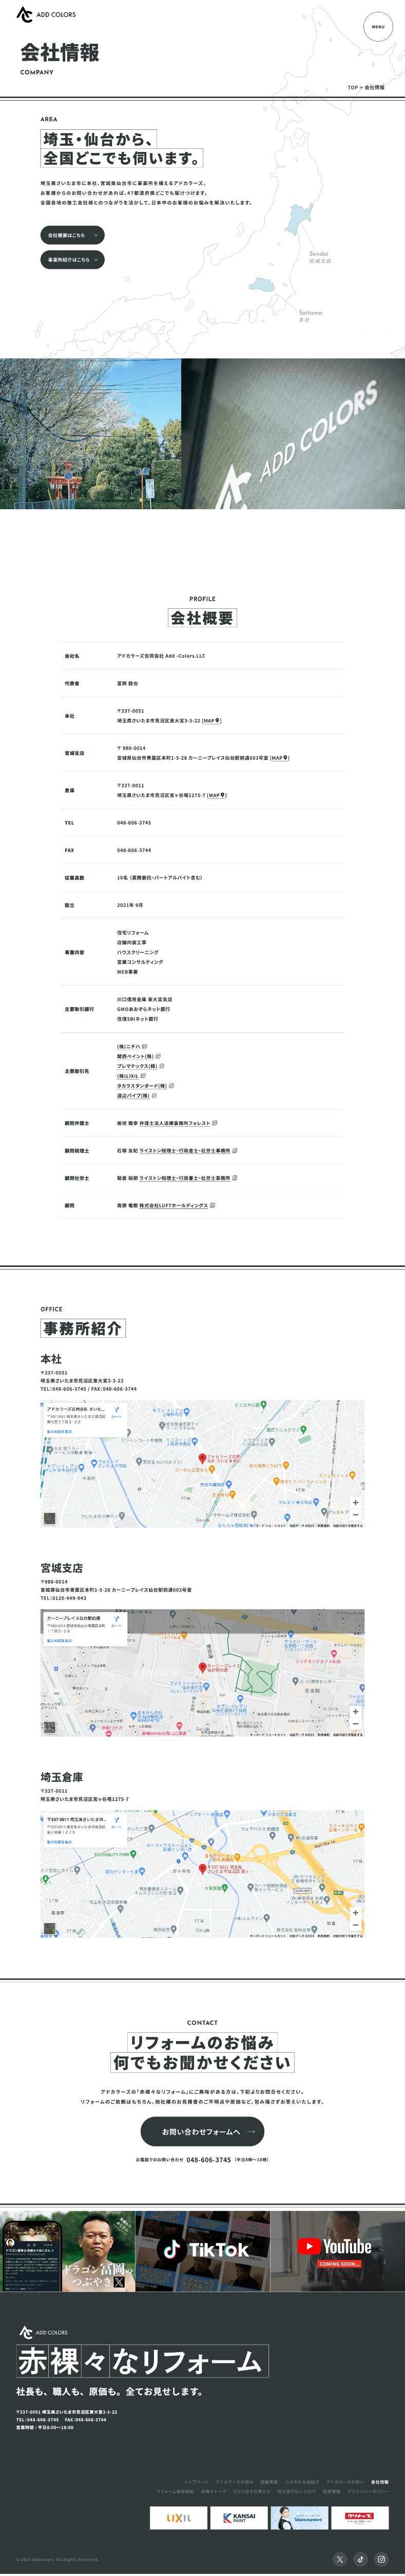Open the 関西ペイント(株) partner link
The image size is (405, 2576).
tap(139, 1056)
